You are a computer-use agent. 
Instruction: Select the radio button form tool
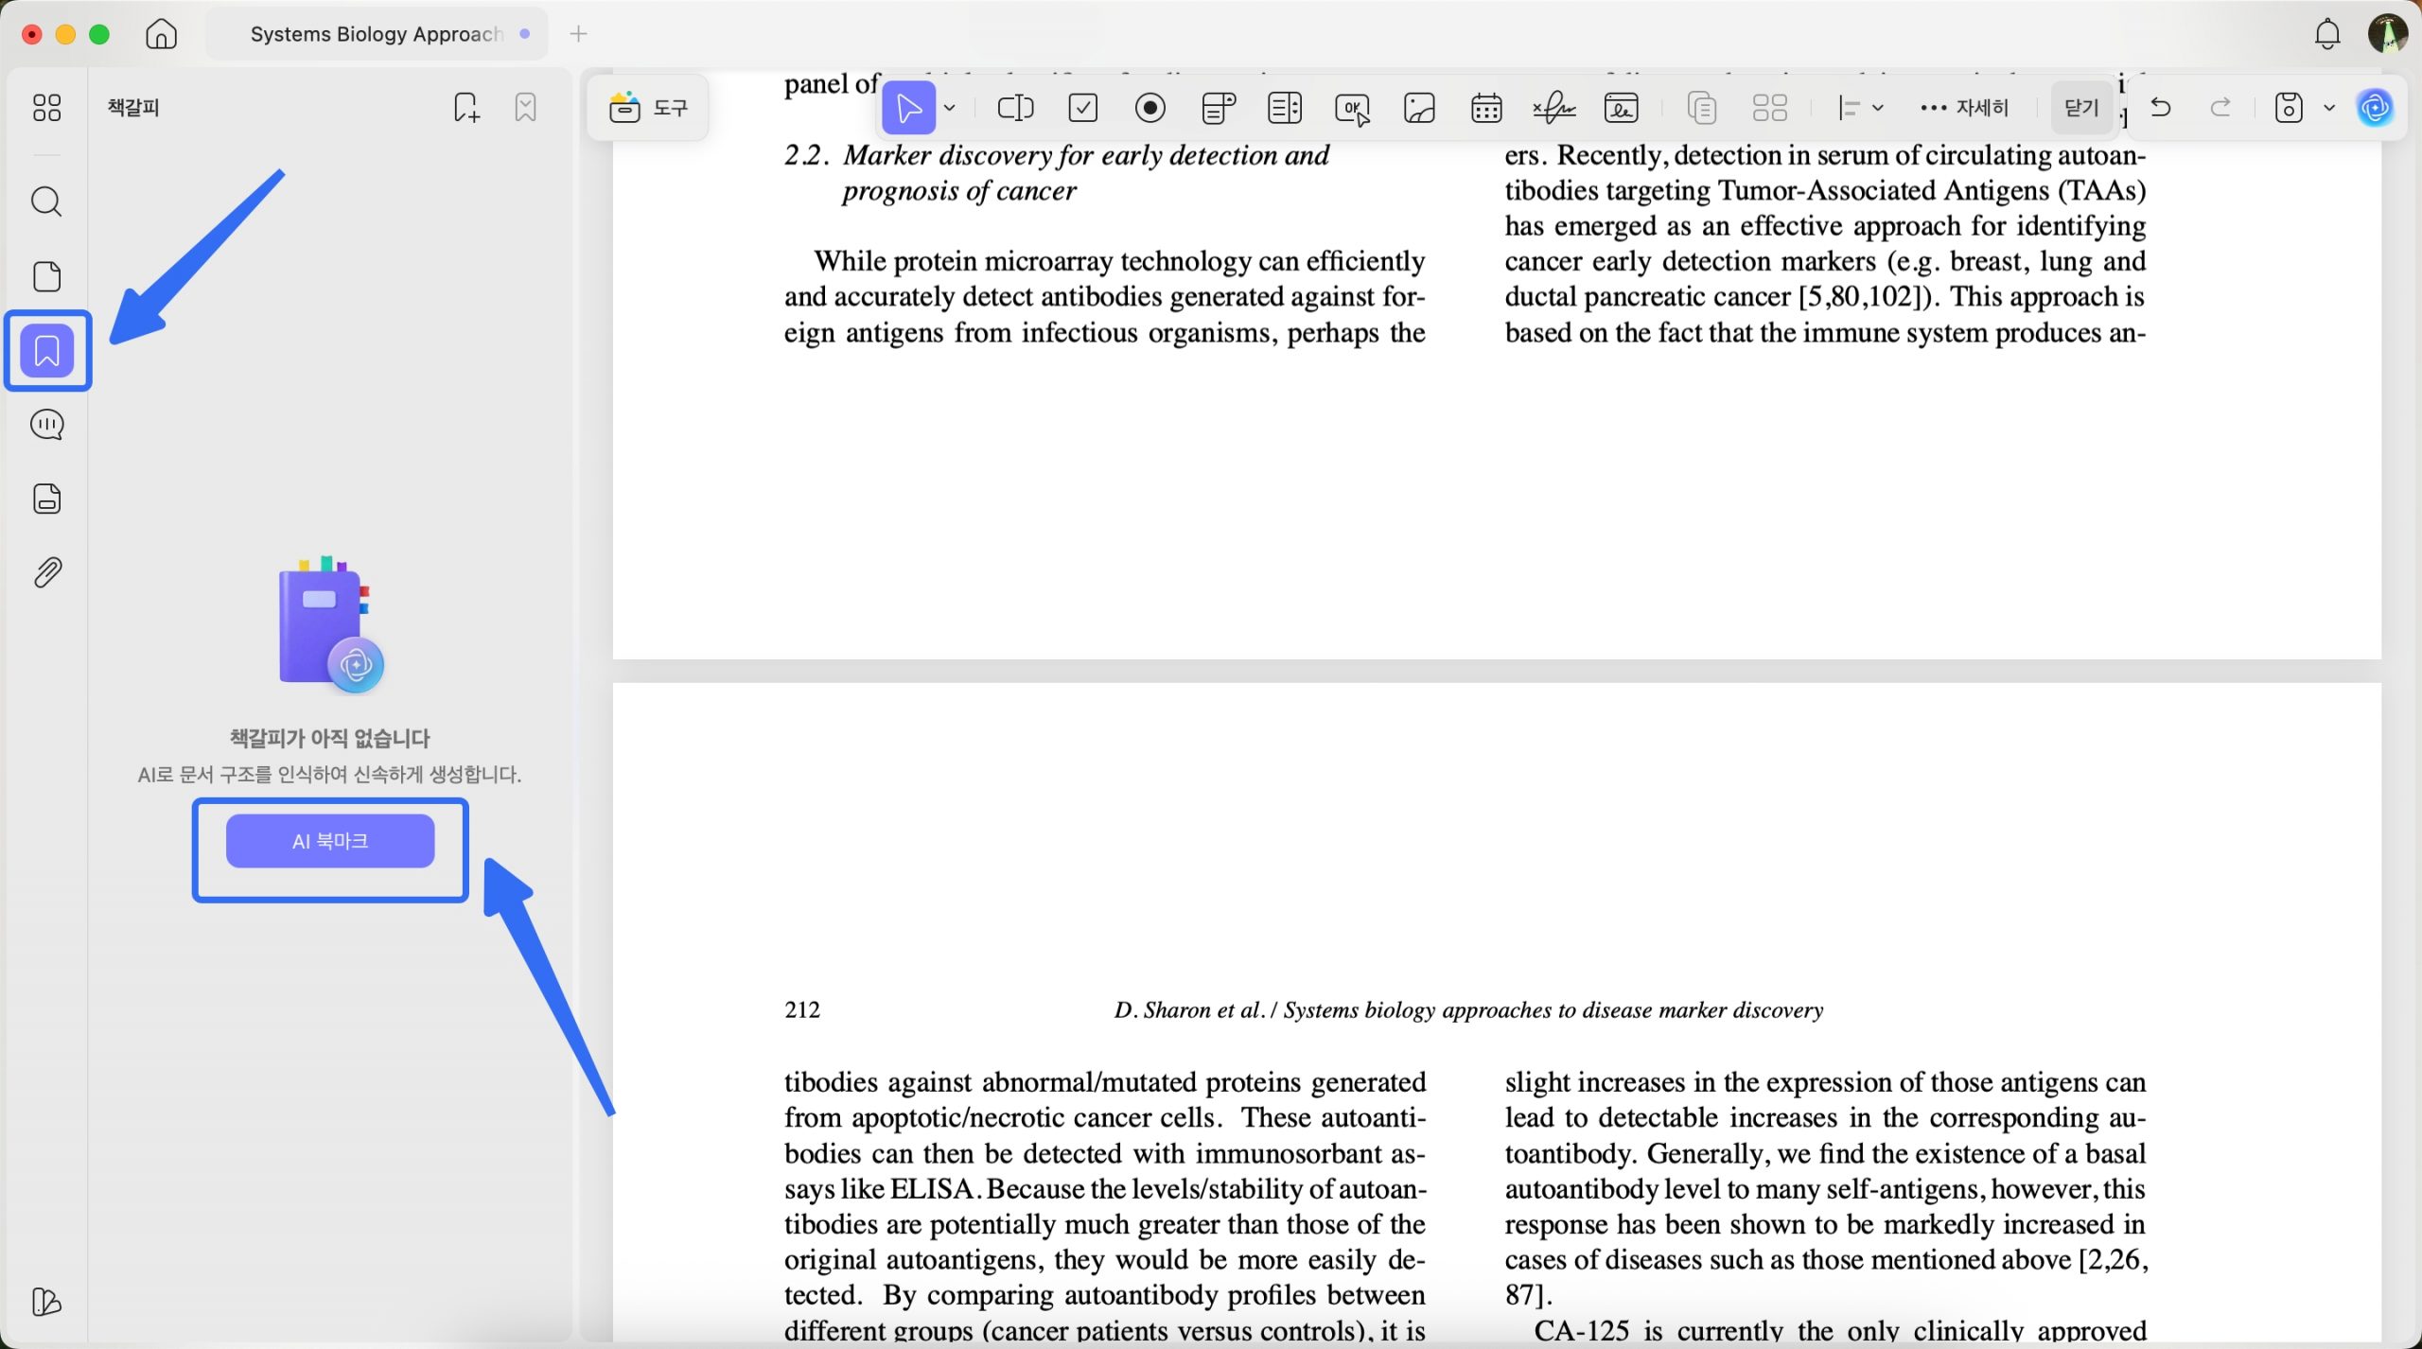[1150, 108]
